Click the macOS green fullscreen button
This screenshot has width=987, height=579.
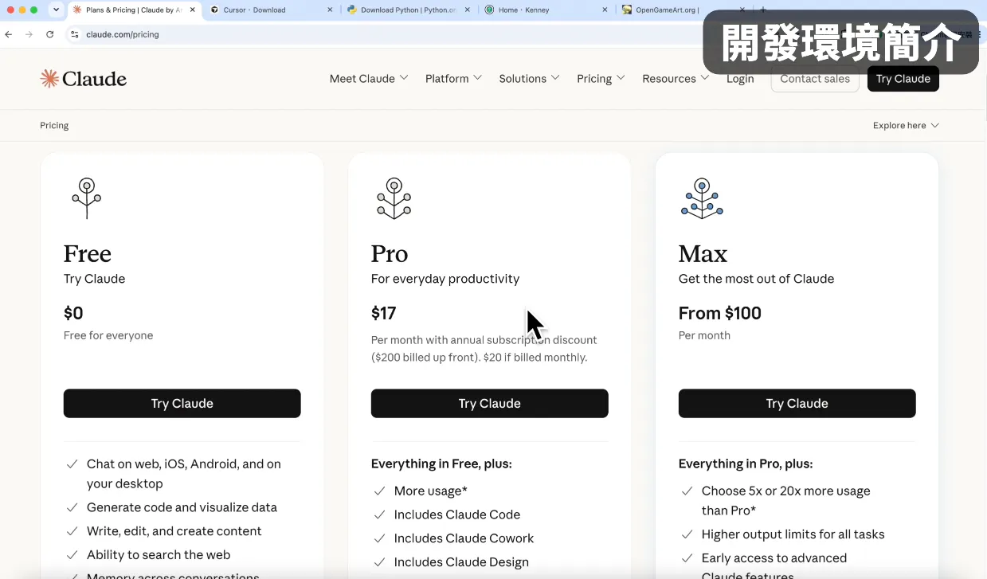pos(34,10)
